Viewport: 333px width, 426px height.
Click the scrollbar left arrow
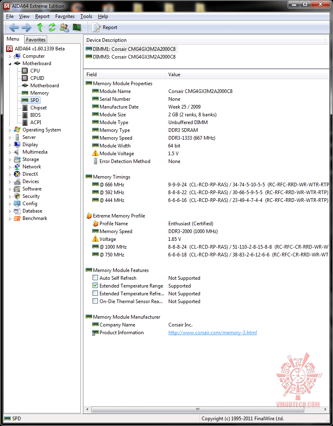[x=87, y=409]
